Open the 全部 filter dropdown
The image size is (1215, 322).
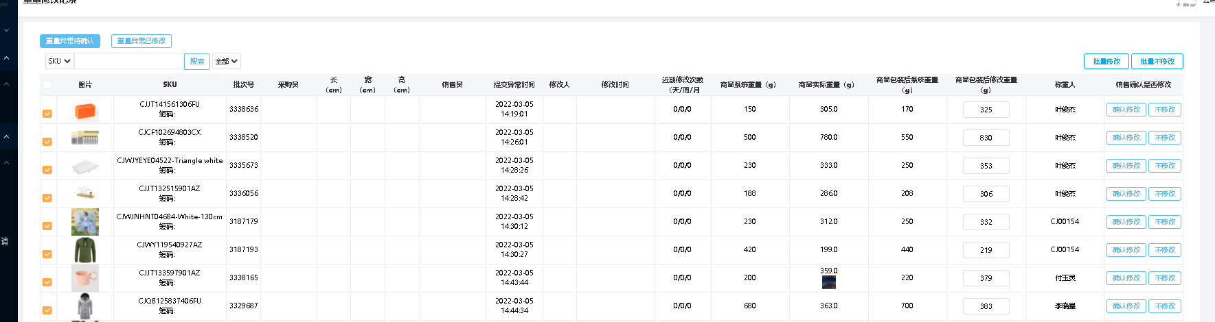pyautogui.click(x=226, y=61)
